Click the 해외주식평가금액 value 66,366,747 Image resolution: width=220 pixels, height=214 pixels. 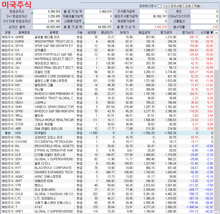tap(153, 17)
